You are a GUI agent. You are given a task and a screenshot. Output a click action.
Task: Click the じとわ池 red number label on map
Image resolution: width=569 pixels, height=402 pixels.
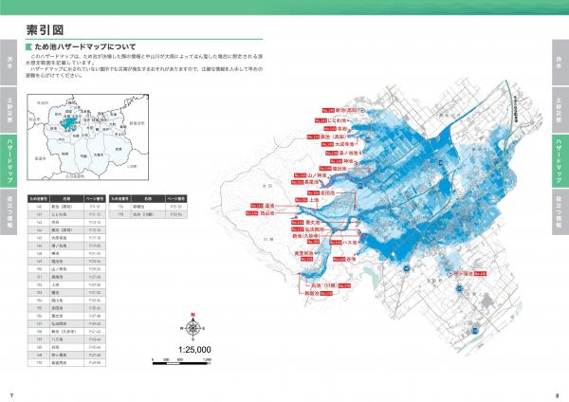click(x=321, y=120)
